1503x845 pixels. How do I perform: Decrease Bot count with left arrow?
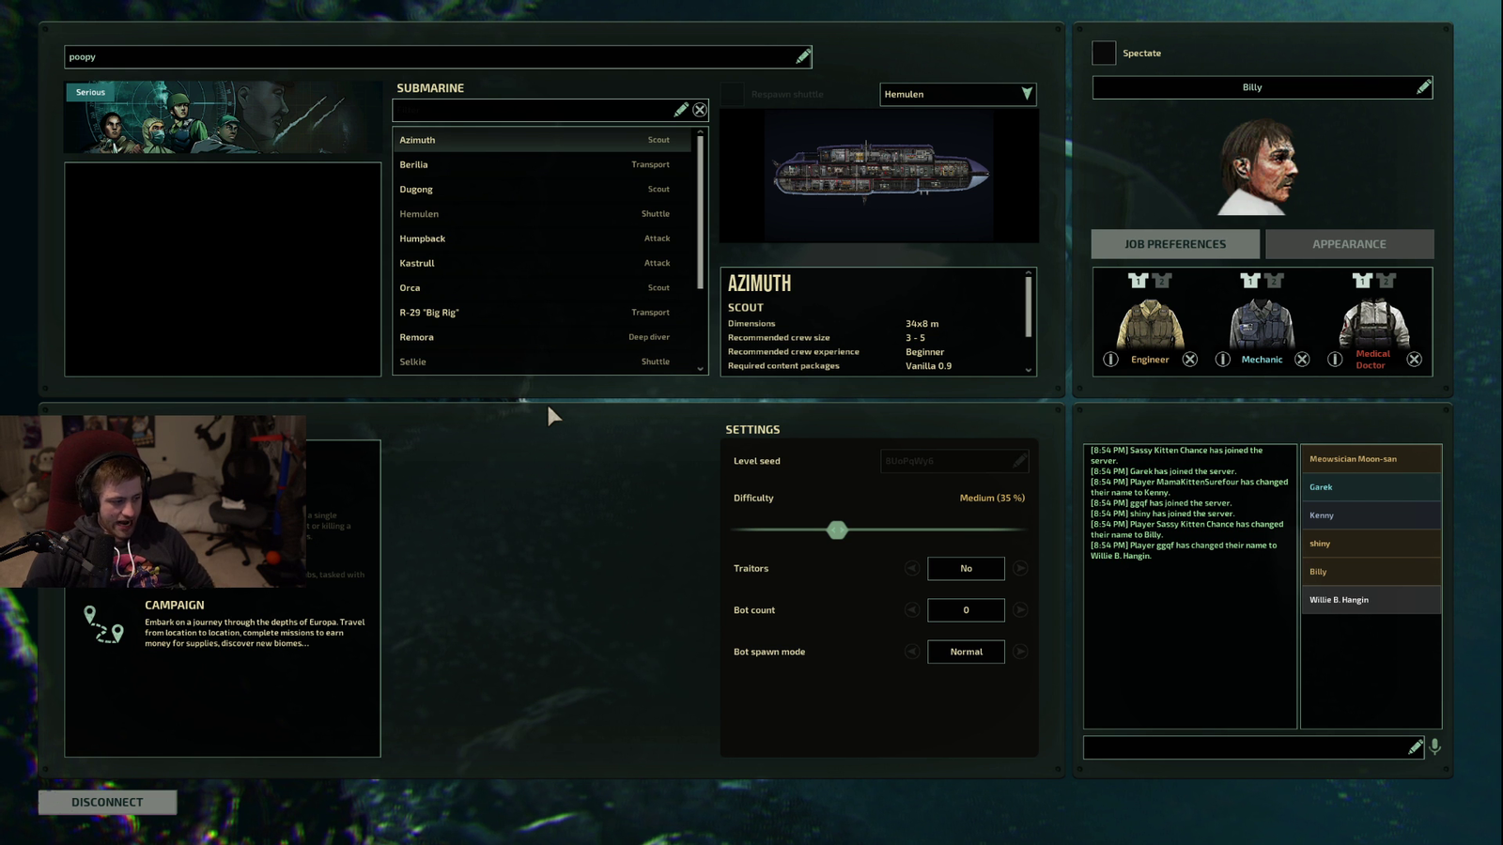(911, 610)
